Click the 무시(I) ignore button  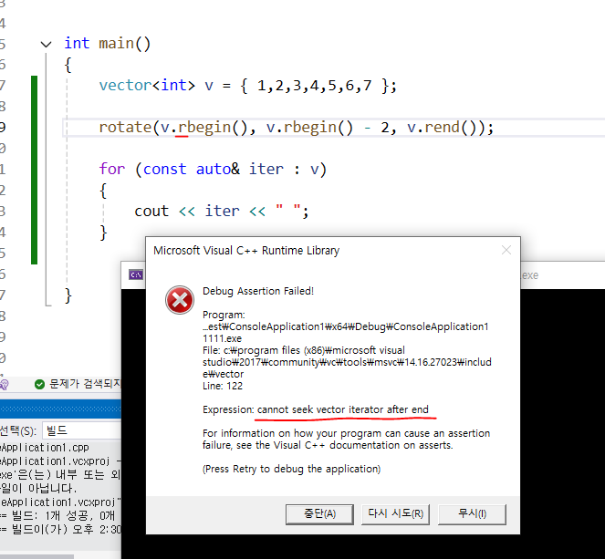click(x=472, y=514)
